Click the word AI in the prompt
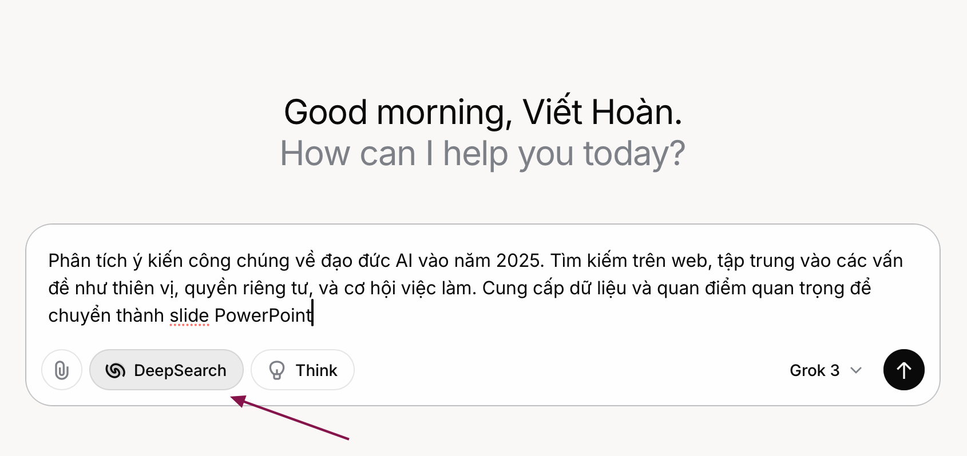967x456 pixels. [405, 261]
